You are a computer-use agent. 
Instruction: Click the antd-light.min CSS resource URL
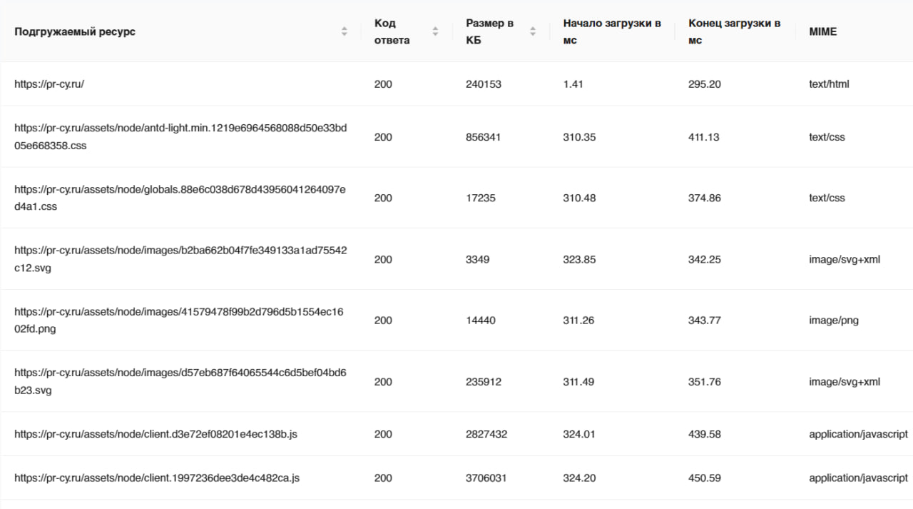point(180,136)
